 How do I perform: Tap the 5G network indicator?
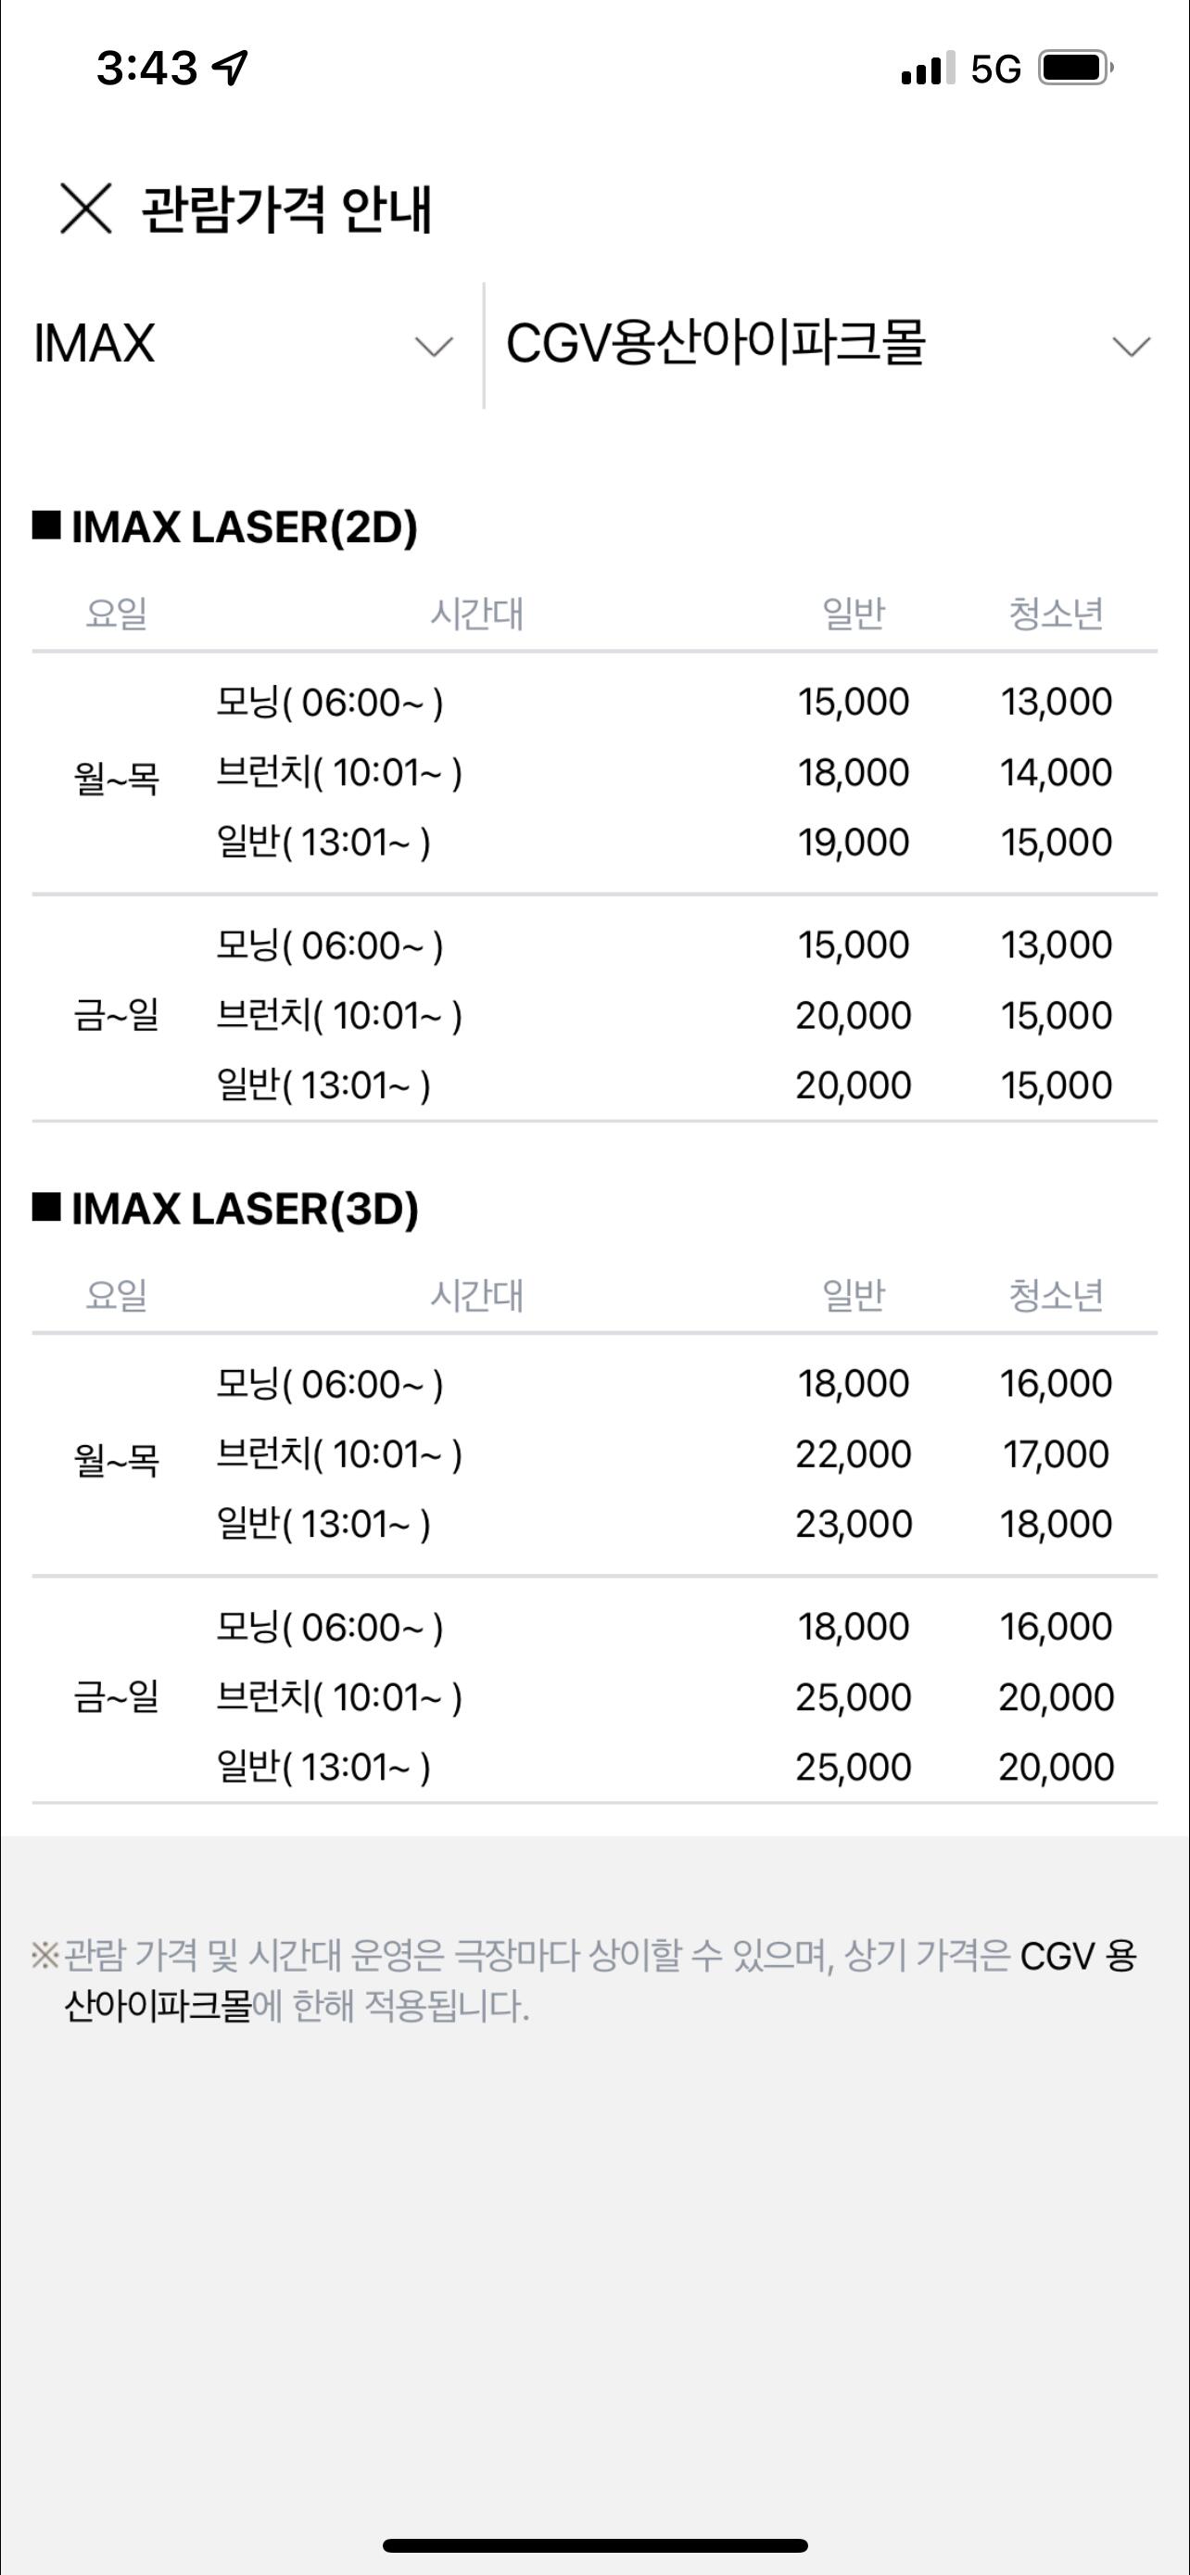pos(995,69)
